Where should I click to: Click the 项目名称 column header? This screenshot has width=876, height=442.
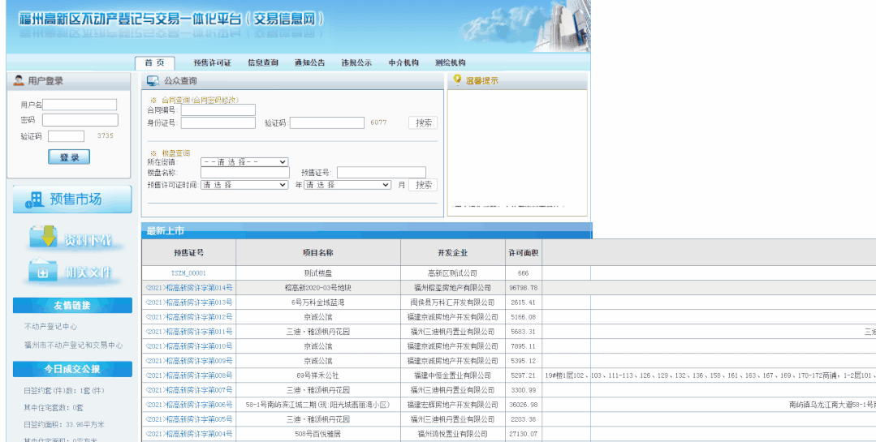point(318,253)
